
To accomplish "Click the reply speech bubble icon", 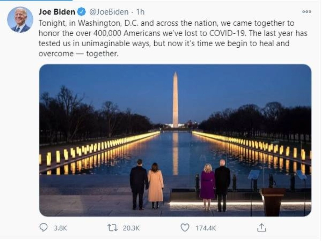I will click(x=43, y=227).
